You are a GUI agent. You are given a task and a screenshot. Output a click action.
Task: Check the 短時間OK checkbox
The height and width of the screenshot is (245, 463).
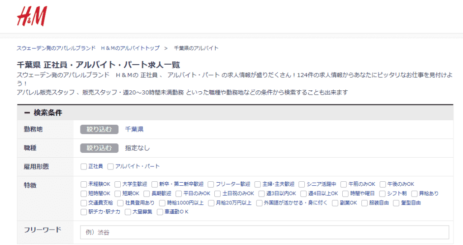(x=84, y=193)
